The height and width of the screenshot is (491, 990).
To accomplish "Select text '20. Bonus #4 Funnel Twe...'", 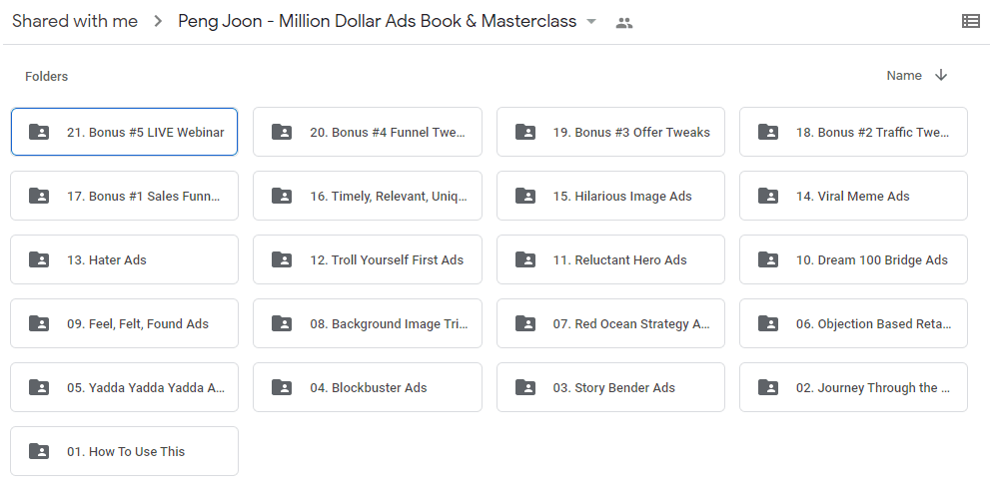I will pos(388,133).
